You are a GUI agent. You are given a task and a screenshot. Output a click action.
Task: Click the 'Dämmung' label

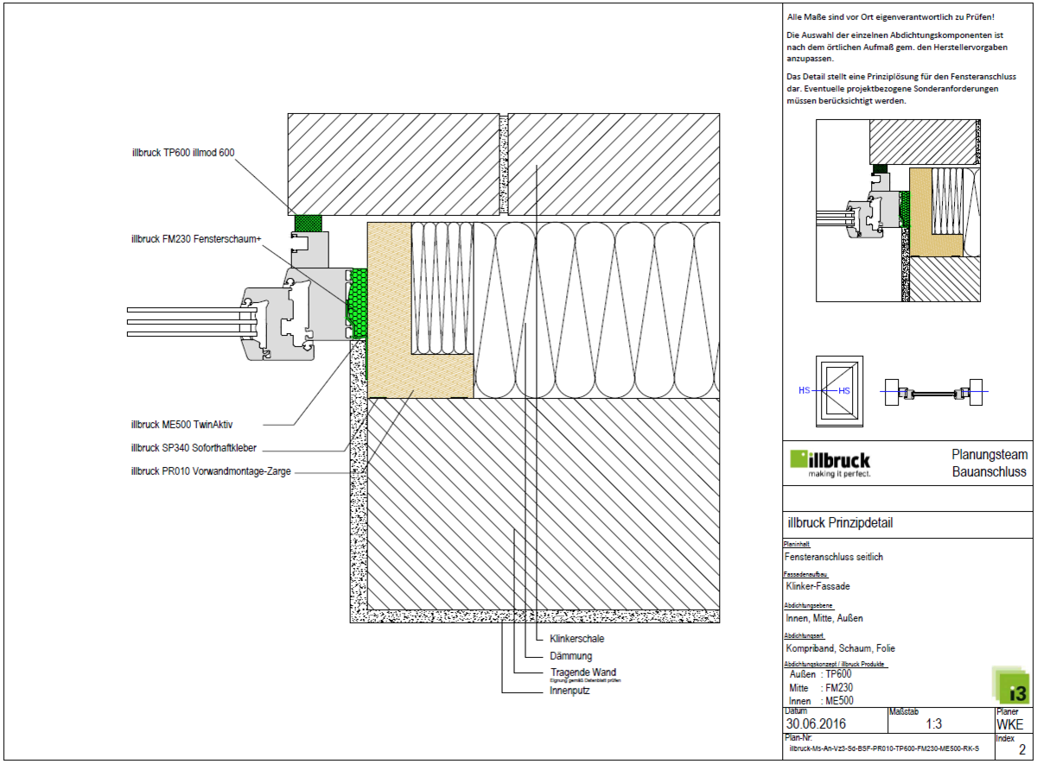pos(570,656)
